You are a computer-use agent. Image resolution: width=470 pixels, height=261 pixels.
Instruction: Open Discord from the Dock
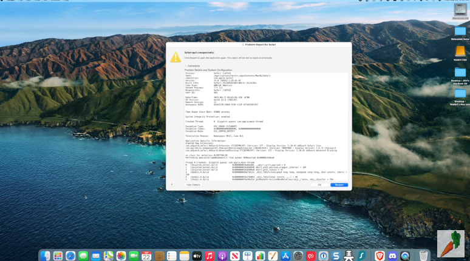[392, 256]
